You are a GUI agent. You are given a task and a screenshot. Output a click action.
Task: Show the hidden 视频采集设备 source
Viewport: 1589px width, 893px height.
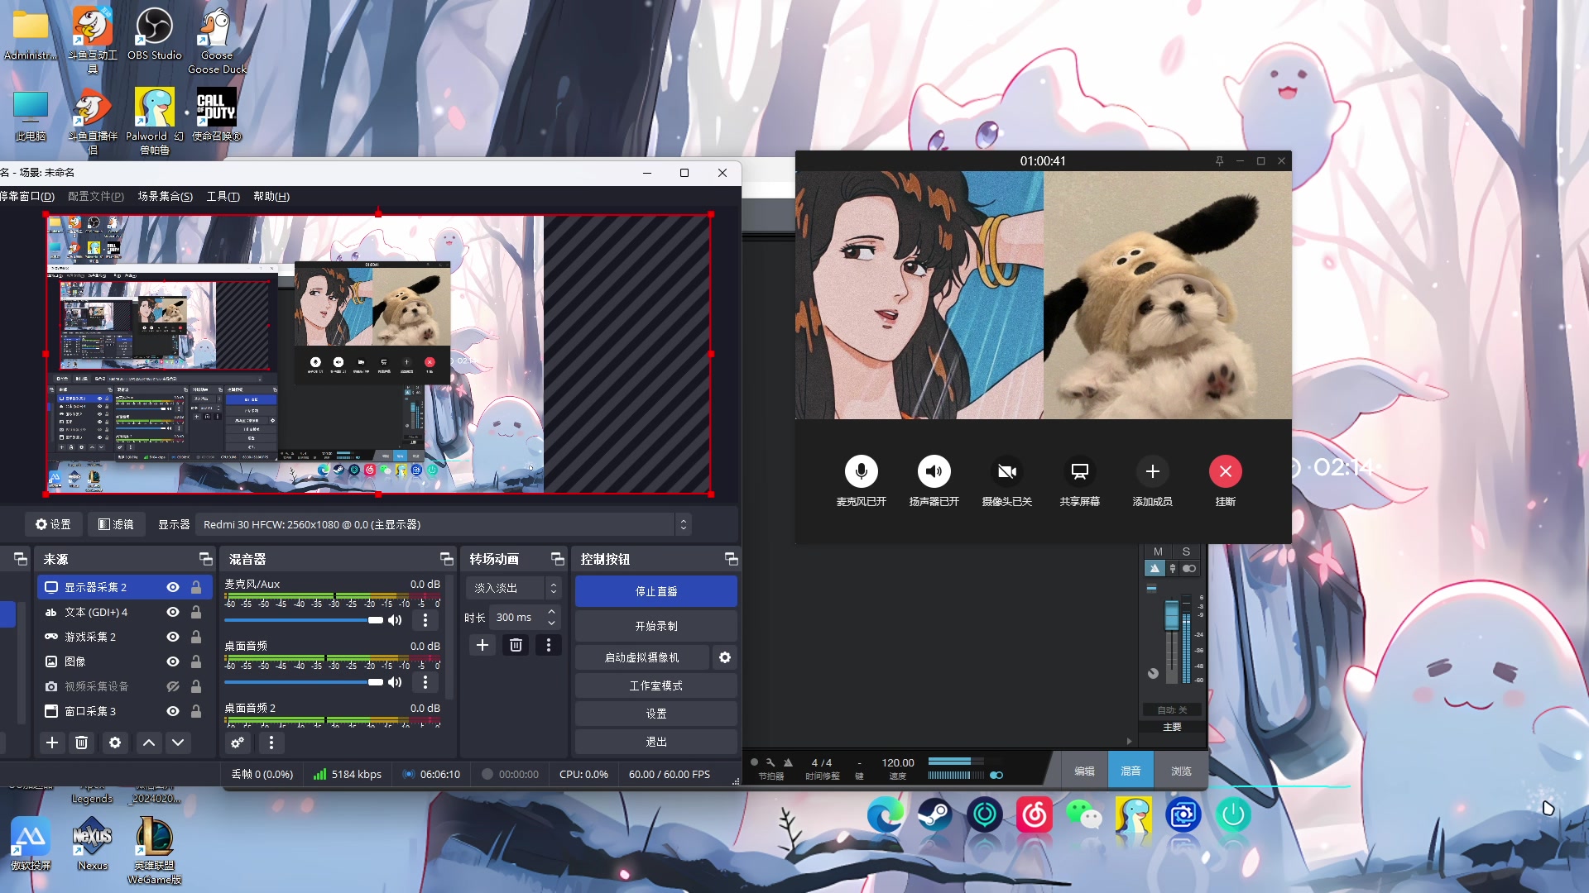173,686
